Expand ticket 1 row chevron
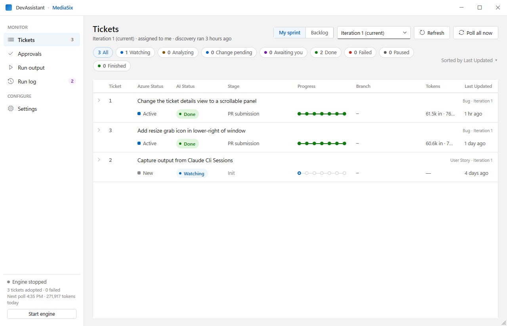Viewport: 507px width, 326px height. coord(99,100)
